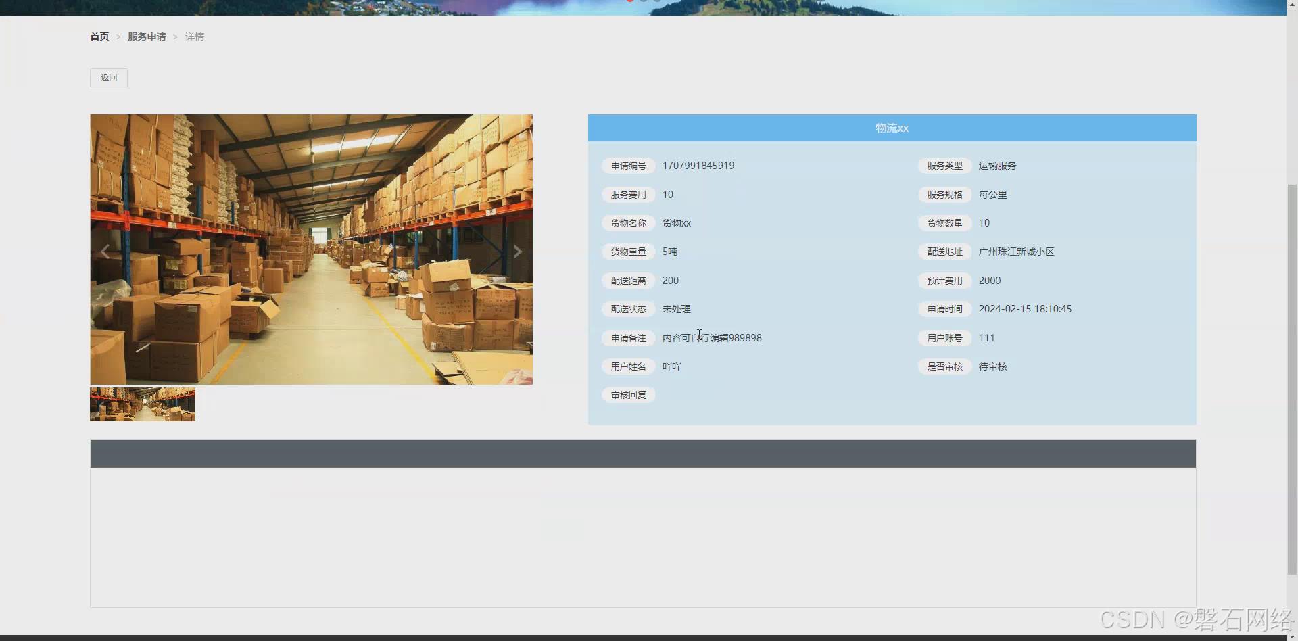Click the 申请备注 label

coord(629,338)
